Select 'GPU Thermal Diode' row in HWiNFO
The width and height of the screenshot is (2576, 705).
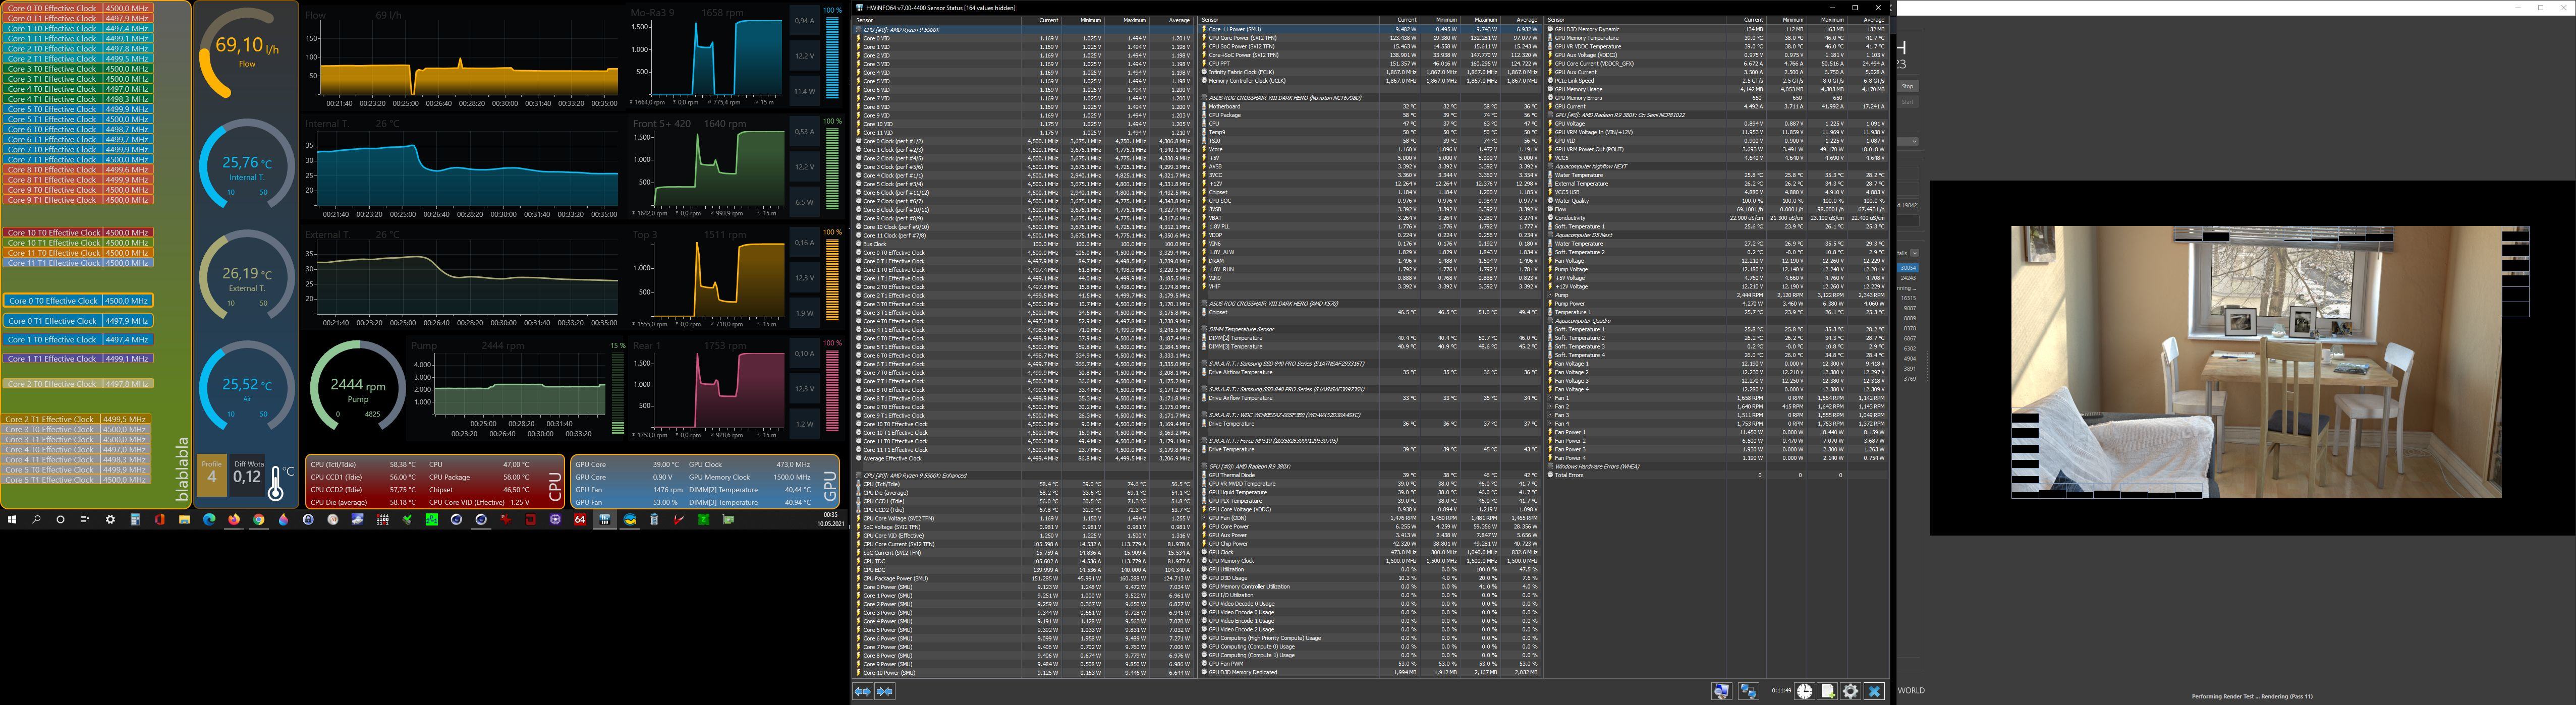(1370, 475)
